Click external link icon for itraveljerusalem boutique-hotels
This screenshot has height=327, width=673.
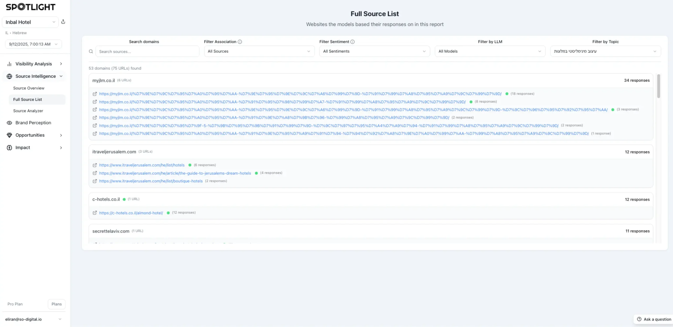[x=95, y=181]
